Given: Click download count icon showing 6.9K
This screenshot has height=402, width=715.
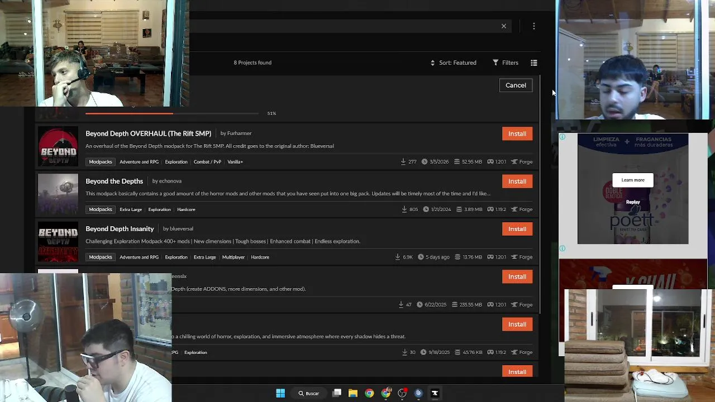Looking at the screenshot, I should coord(398,257).
